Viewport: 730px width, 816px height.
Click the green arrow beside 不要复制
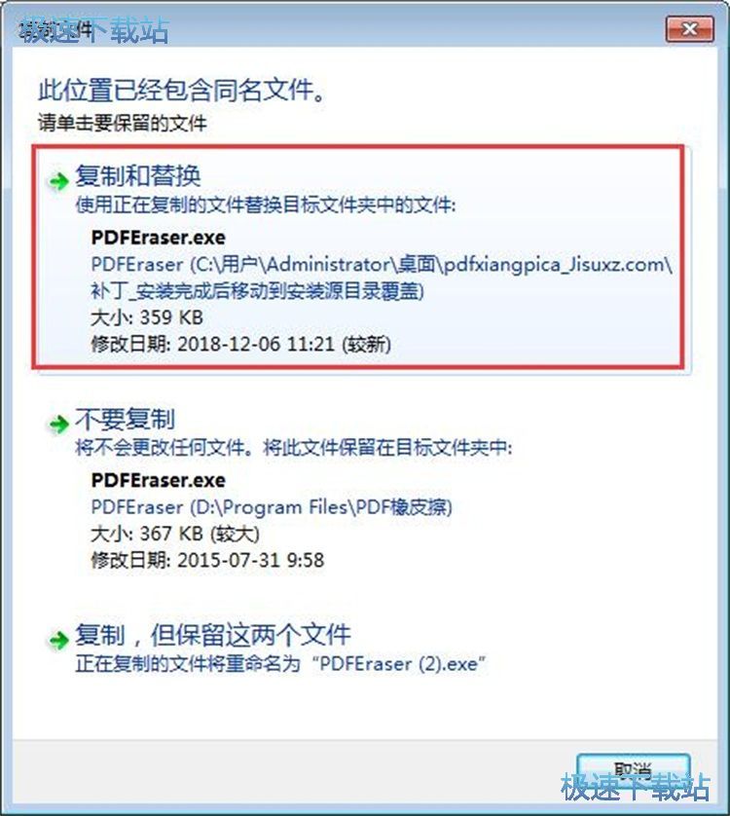(x=58, y=424)
